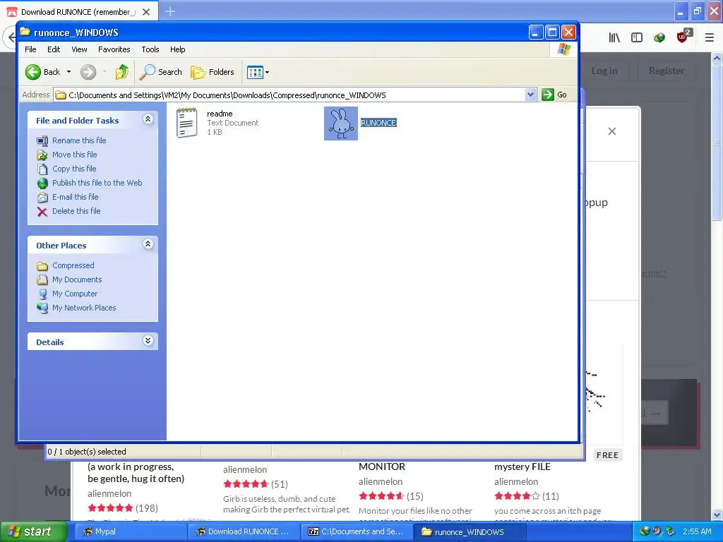Close the popup with X in browser
The width and height of the screenshot is (723, 542).
(612, 131)
